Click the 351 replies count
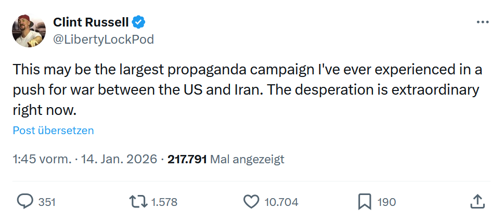Viewport: 503px width, 221px height. (x=47, y=202)
